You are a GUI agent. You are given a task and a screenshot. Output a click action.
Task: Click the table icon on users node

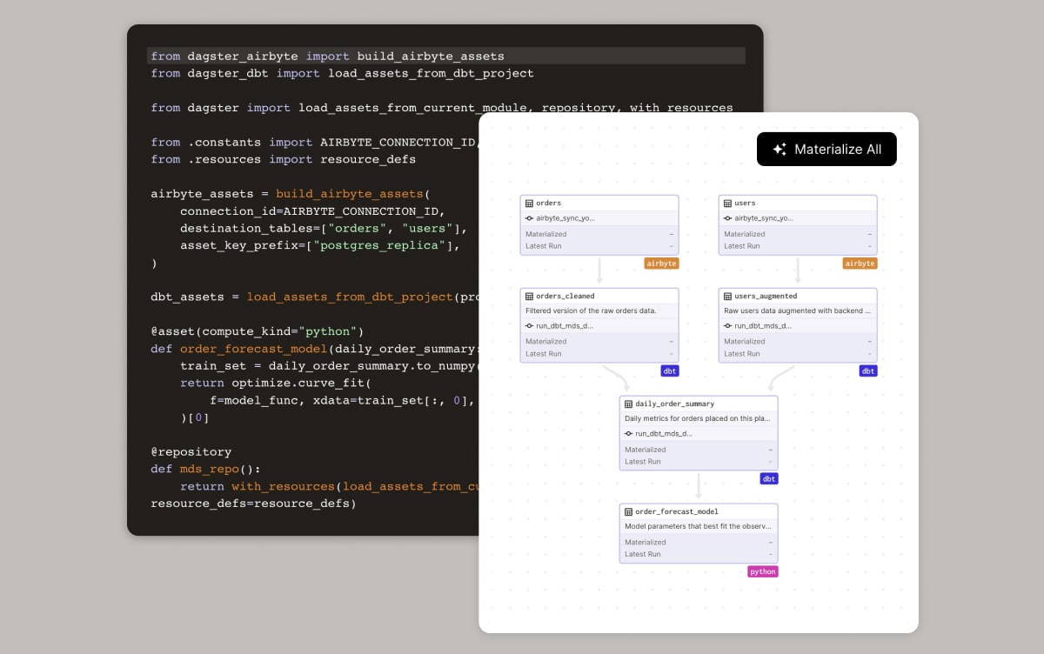(727, 204)
